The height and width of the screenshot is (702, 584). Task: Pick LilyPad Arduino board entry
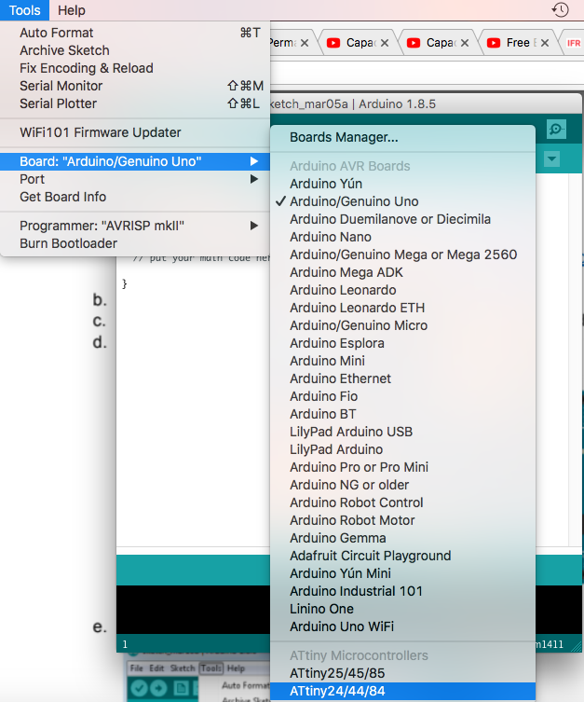[402, 449]
